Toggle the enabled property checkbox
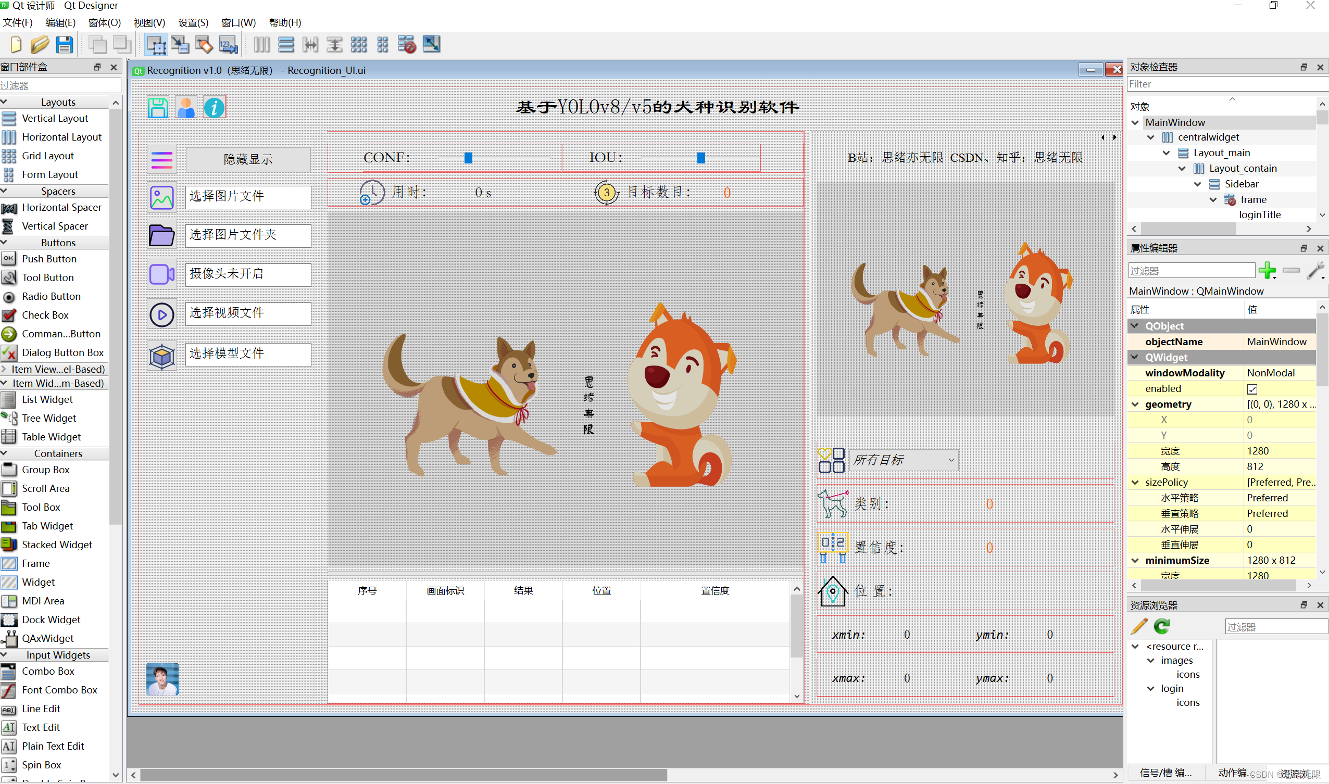Viewport: 1329px width, 784px height. (1252, 389)
